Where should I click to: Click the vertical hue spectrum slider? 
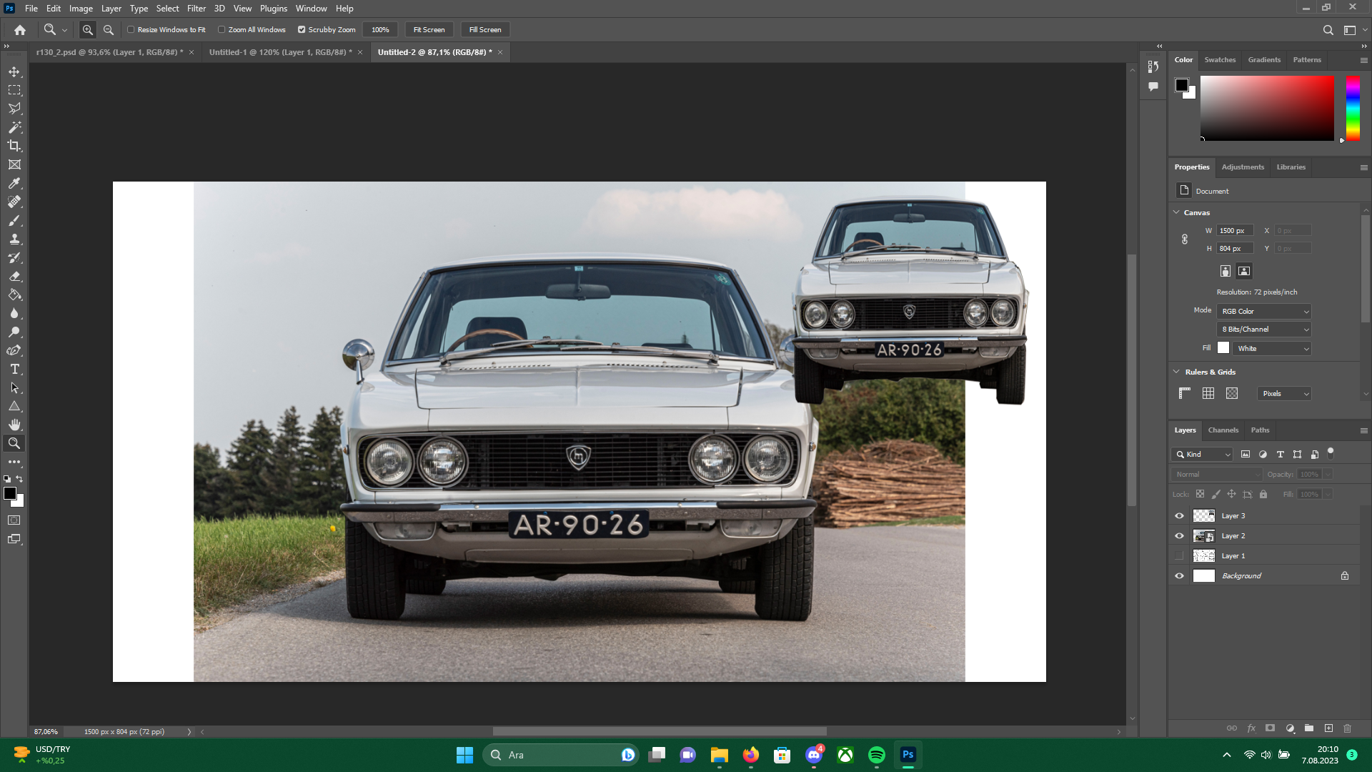pos(1353,108)
